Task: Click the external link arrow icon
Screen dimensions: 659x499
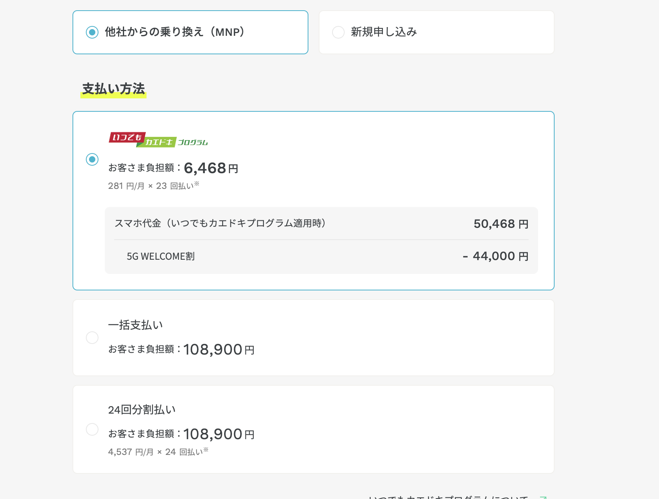Action: tap(543, 497)
